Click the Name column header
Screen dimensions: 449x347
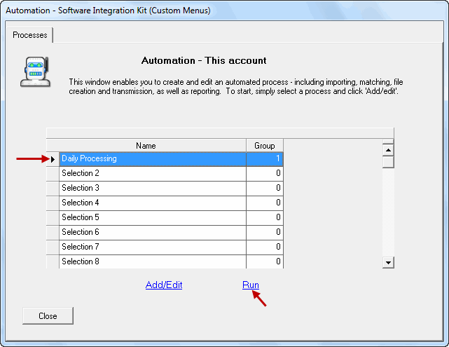[x=146, y=146]
